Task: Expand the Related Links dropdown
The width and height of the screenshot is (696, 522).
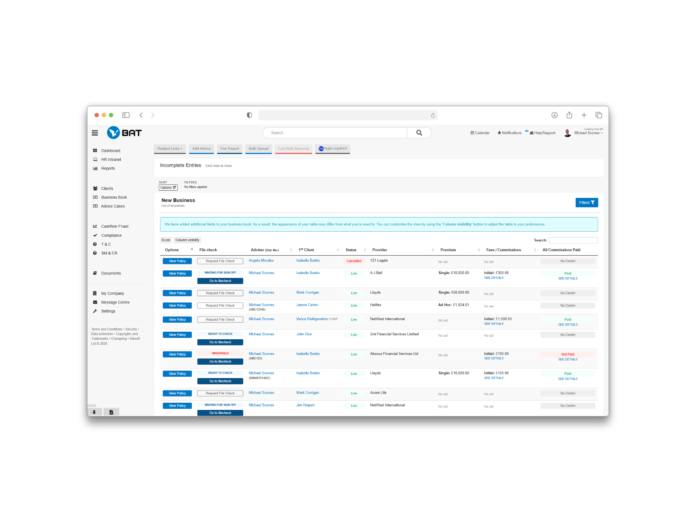Action: [x=170, y=149]
